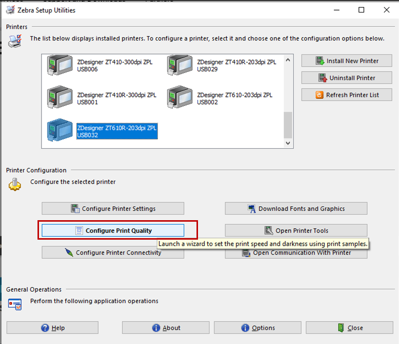Viewport: 399px width, 344px height.
Task: Open Configure Printer Connectivity
Action: [x=112, y=253]
